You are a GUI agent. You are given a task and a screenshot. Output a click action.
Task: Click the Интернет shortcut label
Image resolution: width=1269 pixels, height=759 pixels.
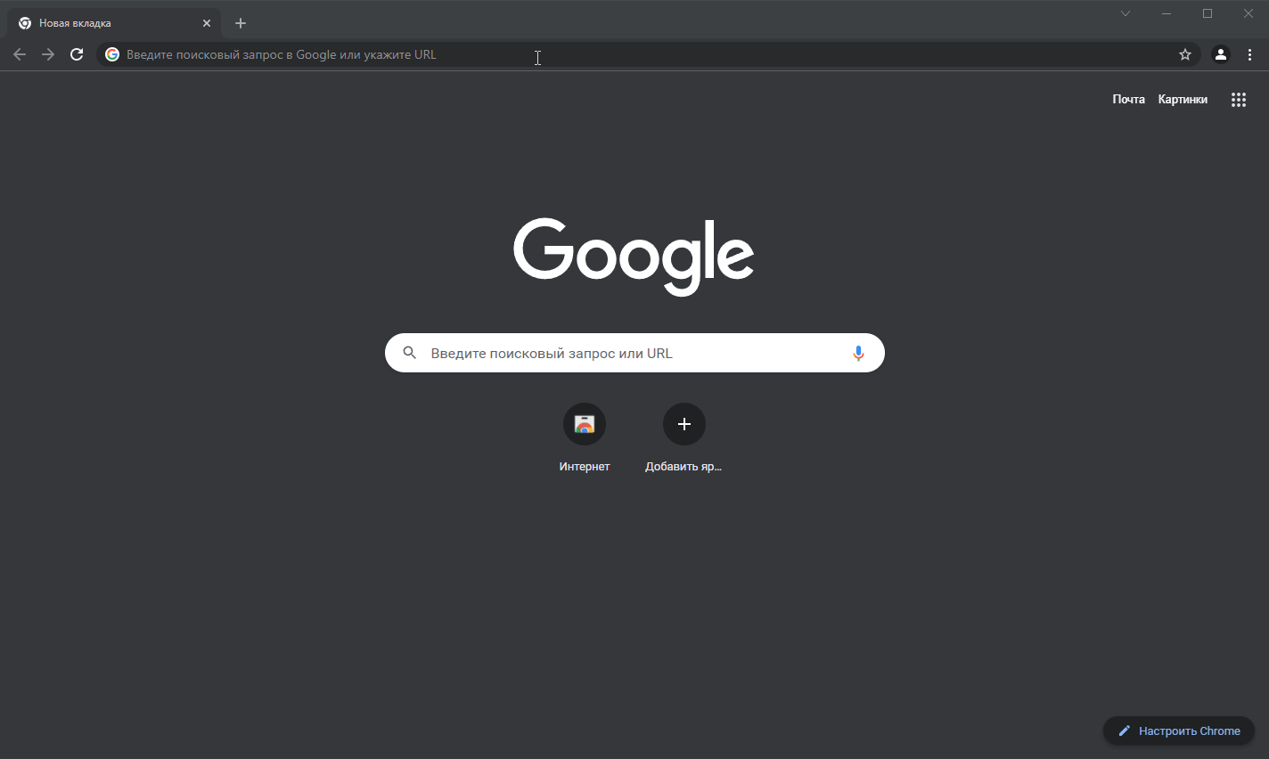point(585,466)
